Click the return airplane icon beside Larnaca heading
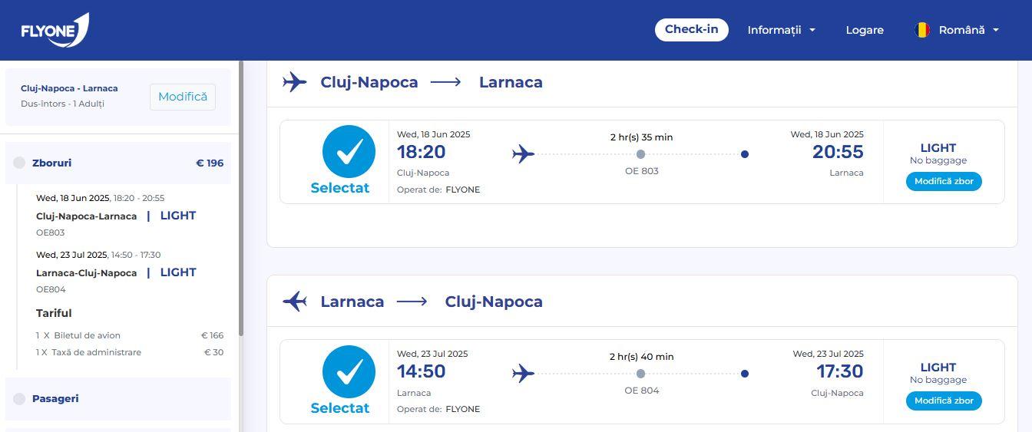 tap(294, 302)
